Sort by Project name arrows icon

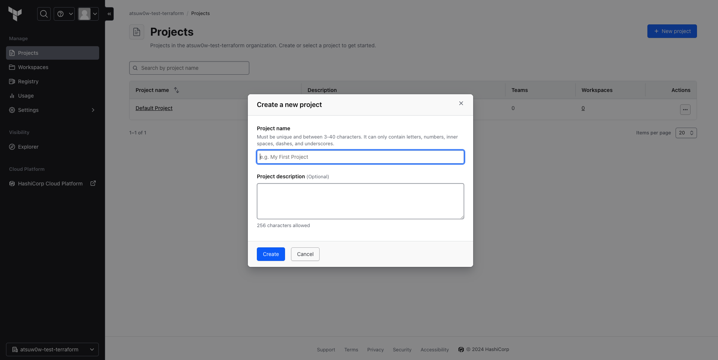[x=176, y=90]
